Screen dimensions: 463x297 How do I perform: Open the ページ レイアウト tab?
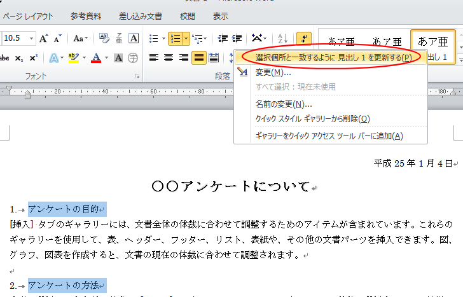coord(28,17)
